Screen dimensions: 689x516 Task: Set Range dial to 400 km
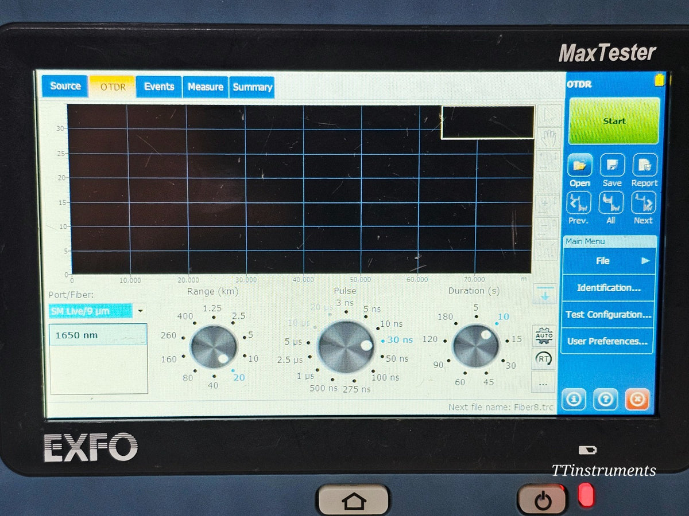[185, 316]
